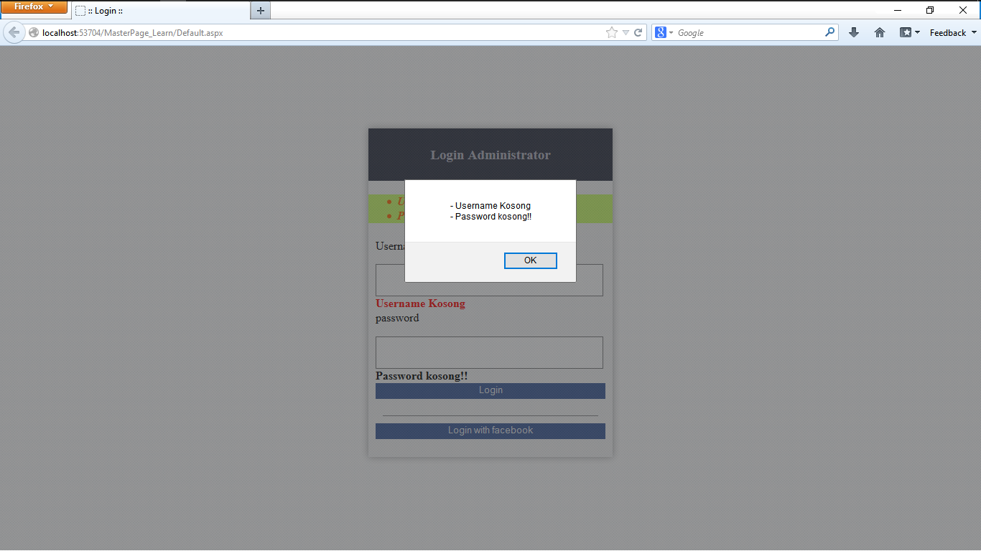This screenshot has width=981, height=551.
Task: Go to the browser home page
Action: pos(879,32)
